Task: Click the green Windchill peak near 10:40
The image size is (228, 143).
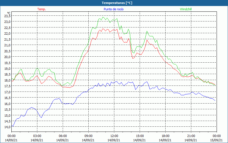Action: pyautogui.click(x=103, y=17)
